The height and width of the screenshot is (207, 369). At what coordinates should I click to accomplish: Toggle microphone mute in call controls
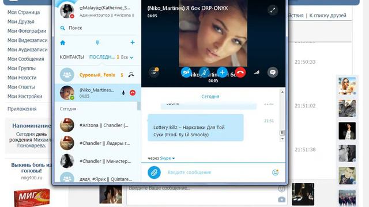[204, 72]
